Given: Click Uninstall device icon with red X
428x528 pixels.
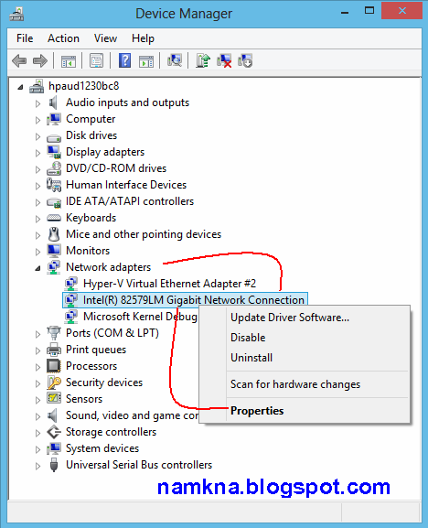Looking at the screenshot, I should pyautogui.click(x=224, y=61).
